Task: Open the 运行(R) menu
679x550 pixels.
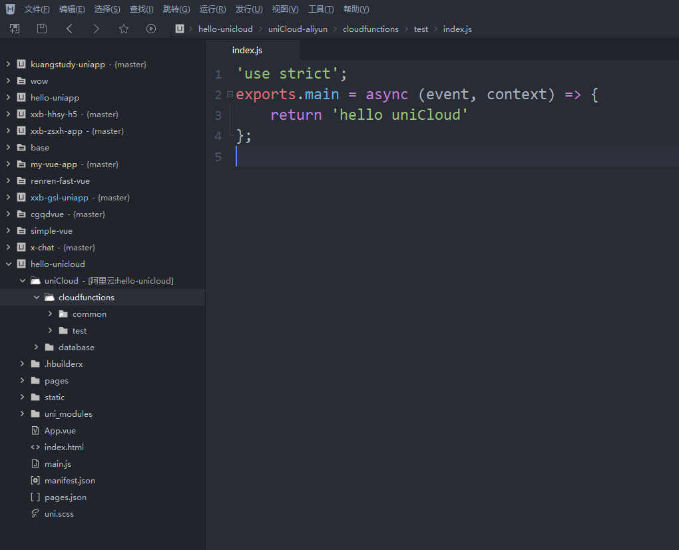Action: pyautogui.click(x=212, y=9)
